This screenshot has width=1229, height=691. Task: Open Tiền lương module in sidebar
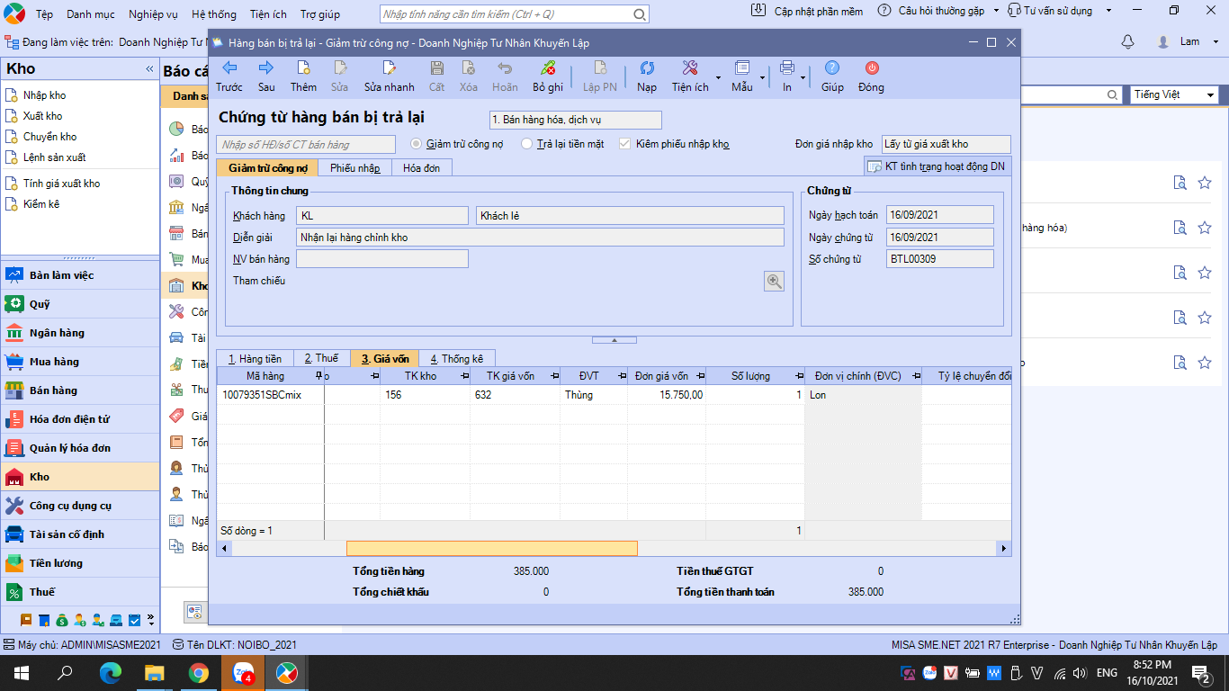[80, 563]
